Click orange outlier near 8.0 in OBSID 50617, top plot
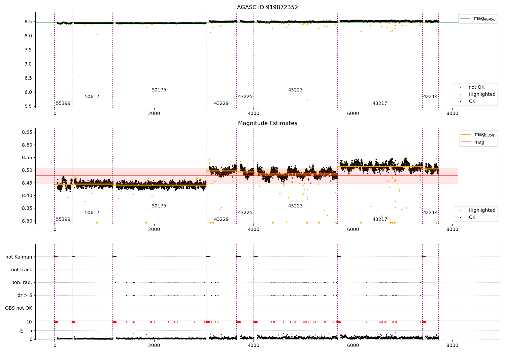505x353 pixels. tap(97, 35)
